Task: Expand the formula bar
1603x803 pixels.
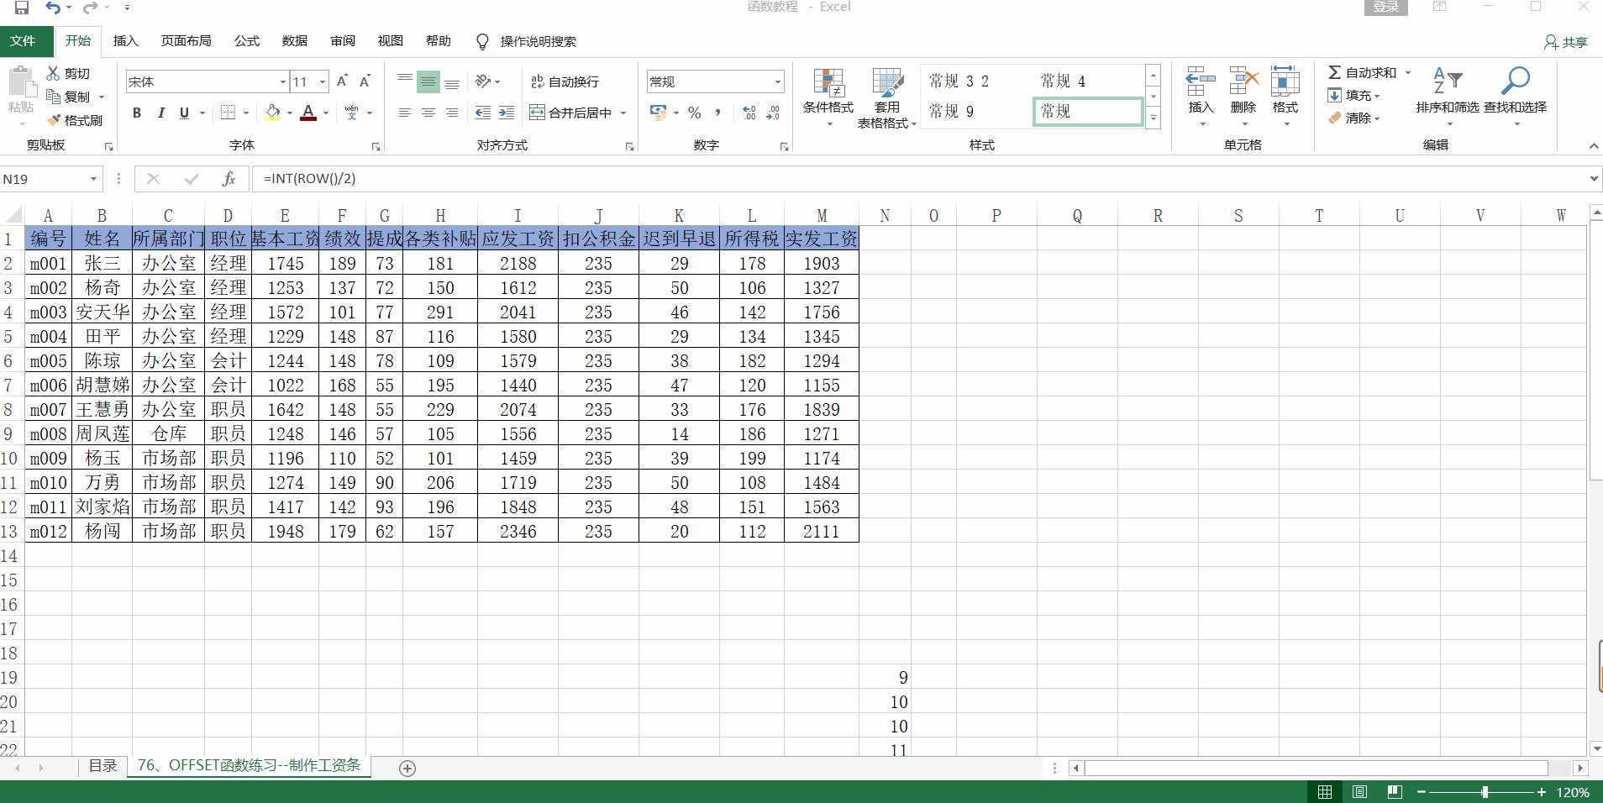Action: (x=1593, y=179)
